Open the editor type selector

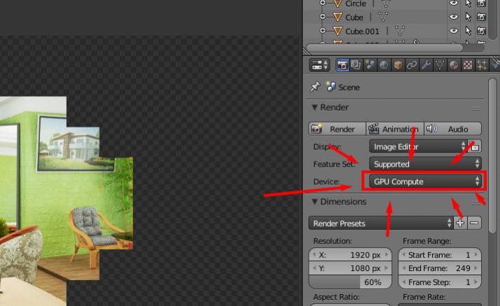click(319, 65)
